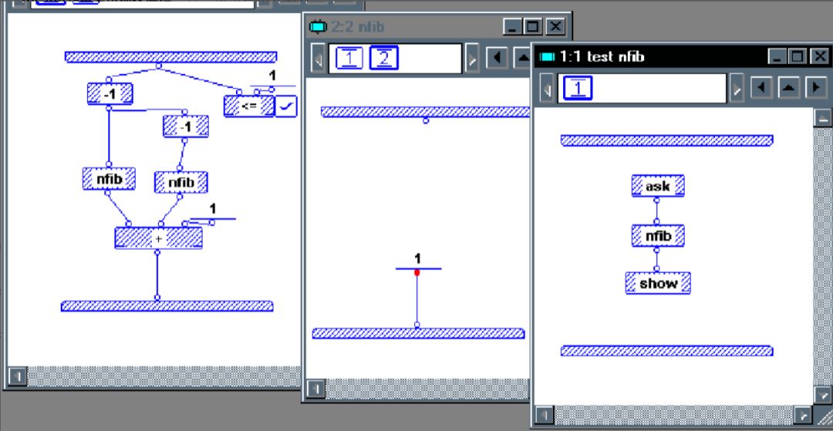The height and width of the screenshot is (431, 833).
Task: Click the input bar in the 2:2 nfib window
Action: pos(426,112)
